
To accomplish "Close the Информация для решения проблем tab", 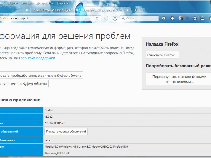I will (x=128, y=10).
